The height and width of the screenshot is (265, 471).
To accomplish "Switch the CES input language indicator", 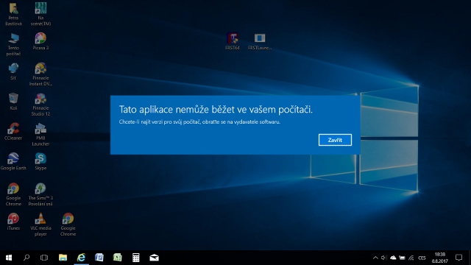I will 422,258.
